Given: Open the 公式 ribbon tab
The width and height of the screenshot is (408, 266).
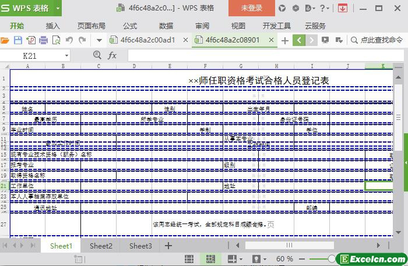Looking at the screenshot, I should 130,26.
